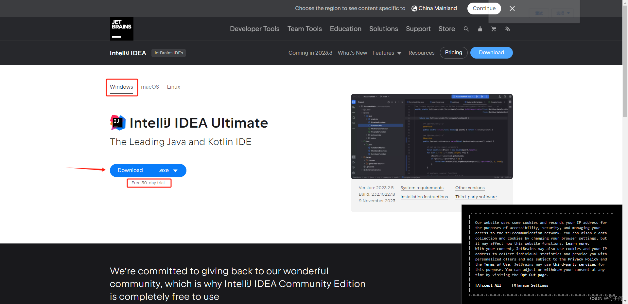628x304 pixels.
Task: Open the Support menu
Action: pyautogui.click(x=418, y=29)
